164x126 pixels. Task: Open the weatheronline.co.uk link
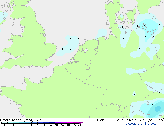coord(142,124)
